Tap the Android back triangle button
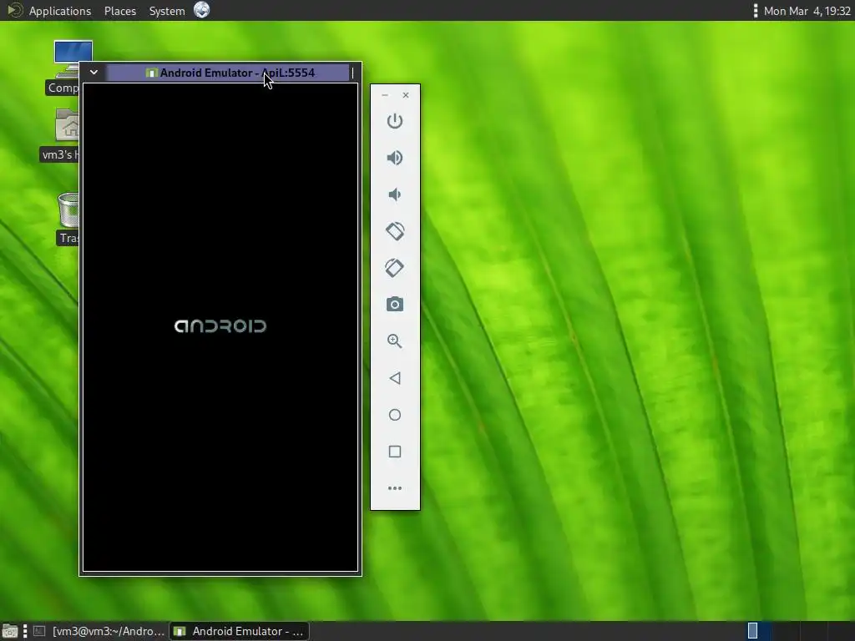The image size is (855, 641). point(395,378)
